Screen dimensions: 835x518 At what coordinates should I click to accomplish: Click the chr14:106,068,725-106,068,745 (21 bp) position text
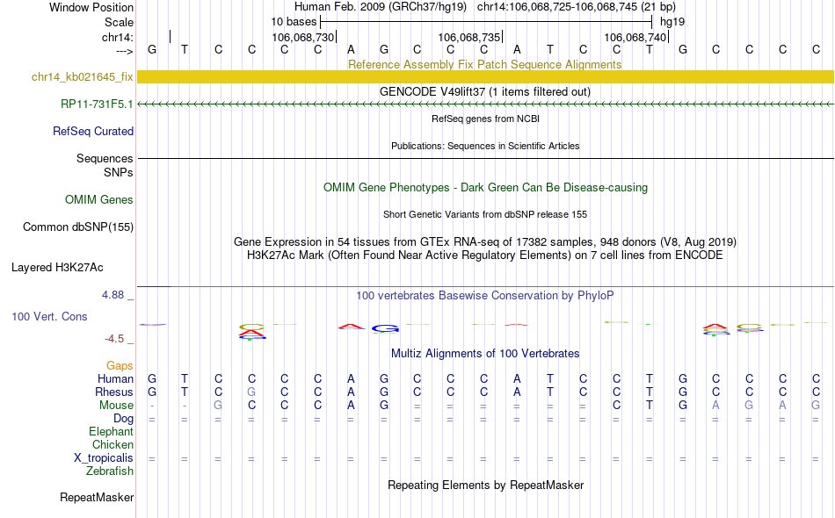click(577, 7)
